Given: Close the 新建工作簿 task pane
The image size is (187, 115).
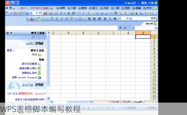Looking at the screenshot, I should tap(7, 33).
